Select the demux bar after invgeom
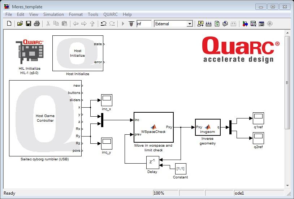Viewport: 294px width, 199px height. [230, 127]
